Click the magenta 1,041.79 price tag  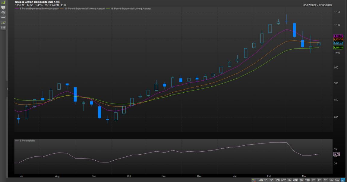(x=337, y=36)
